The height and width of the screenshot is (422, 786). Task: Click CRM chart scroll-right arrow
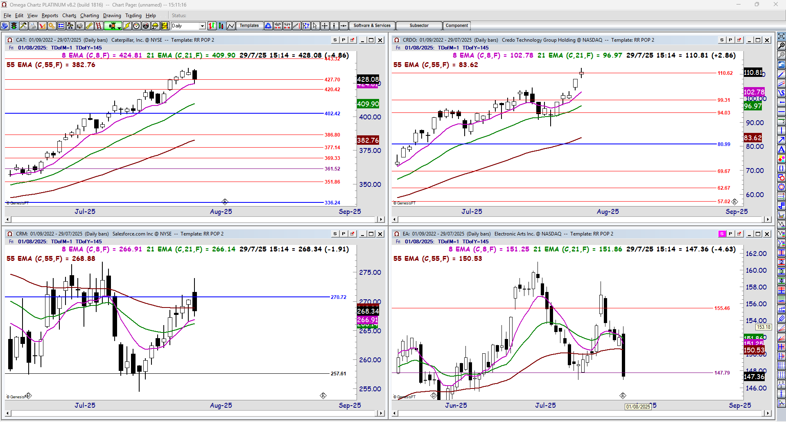(x=381, y=413)
